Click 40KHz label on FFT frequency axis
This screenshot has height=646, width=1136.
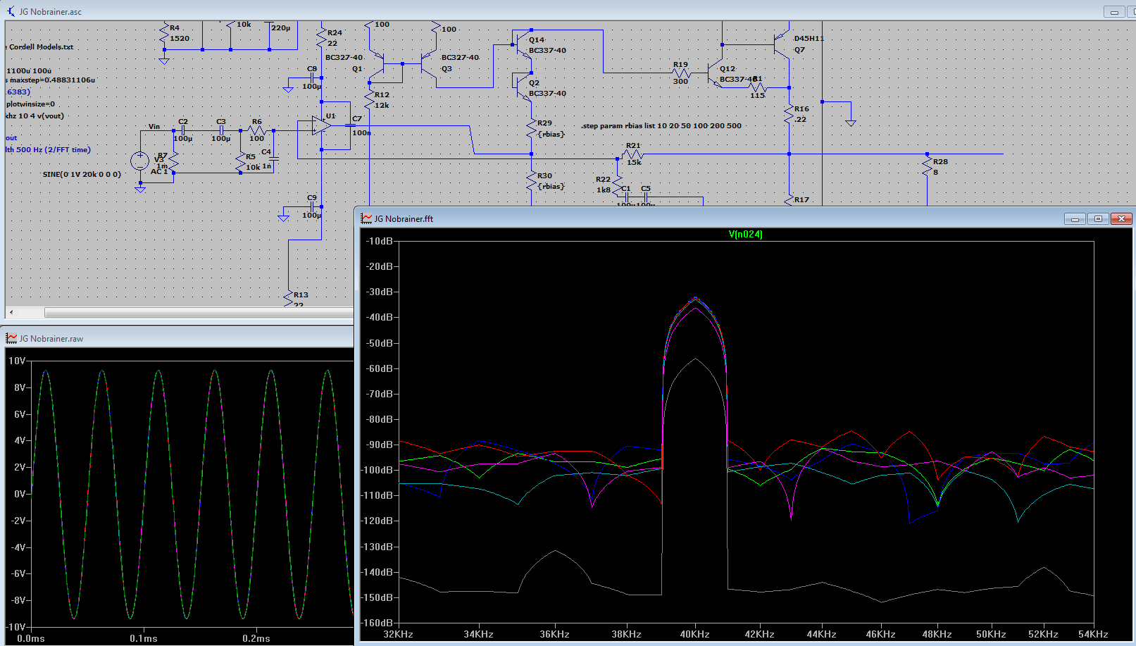[x=694, y=634]
